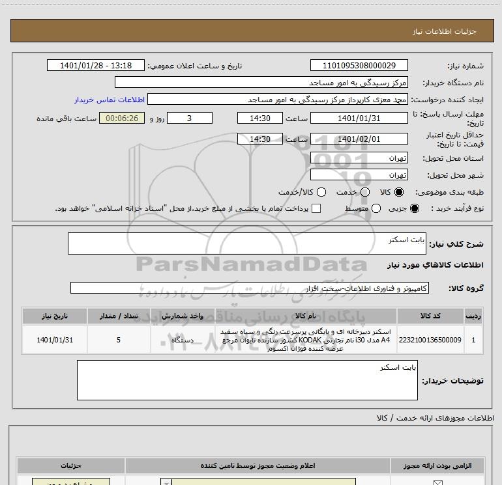Click the ایجاد کننده درخواست field
Viewport: 502px width, 485px height.
(278, 100)
